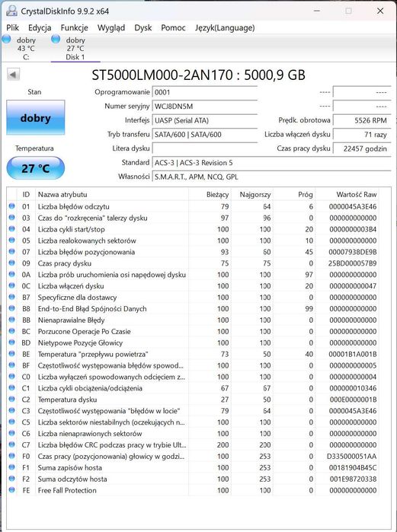Screen dimensions: 397x532
Task: Click the Bieżący column header
Action: coord(210,195)
